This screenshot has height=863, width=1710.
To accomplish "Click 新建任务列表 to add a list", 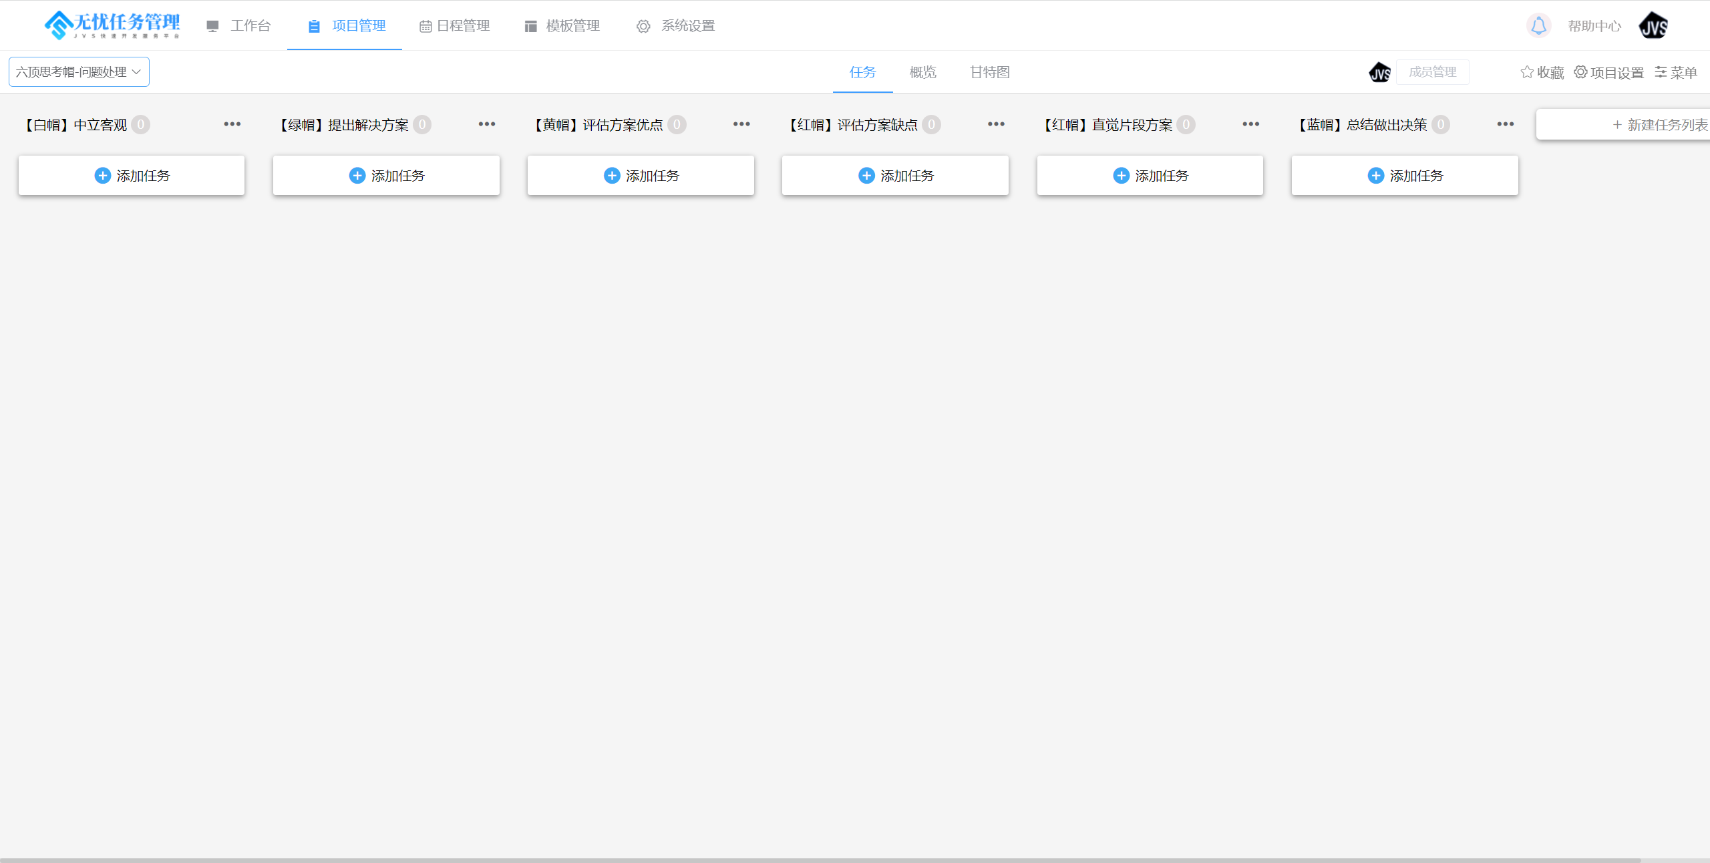I will click(x=1659, y=125).
